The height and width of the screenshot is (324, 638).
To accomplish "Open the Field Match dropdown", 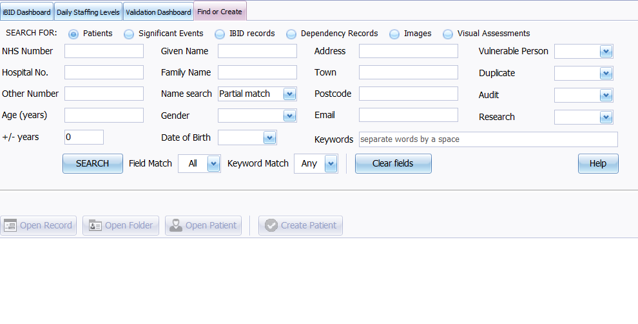I will click(x=213, y=164).
